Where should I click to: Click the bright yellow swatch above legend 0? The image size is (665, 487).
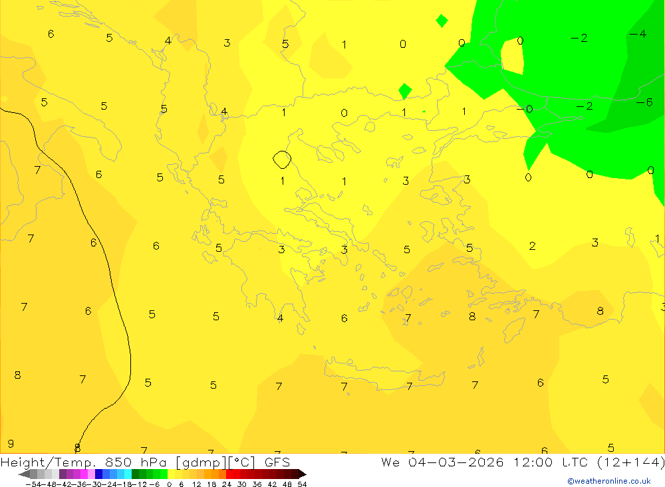pos(171,474)
